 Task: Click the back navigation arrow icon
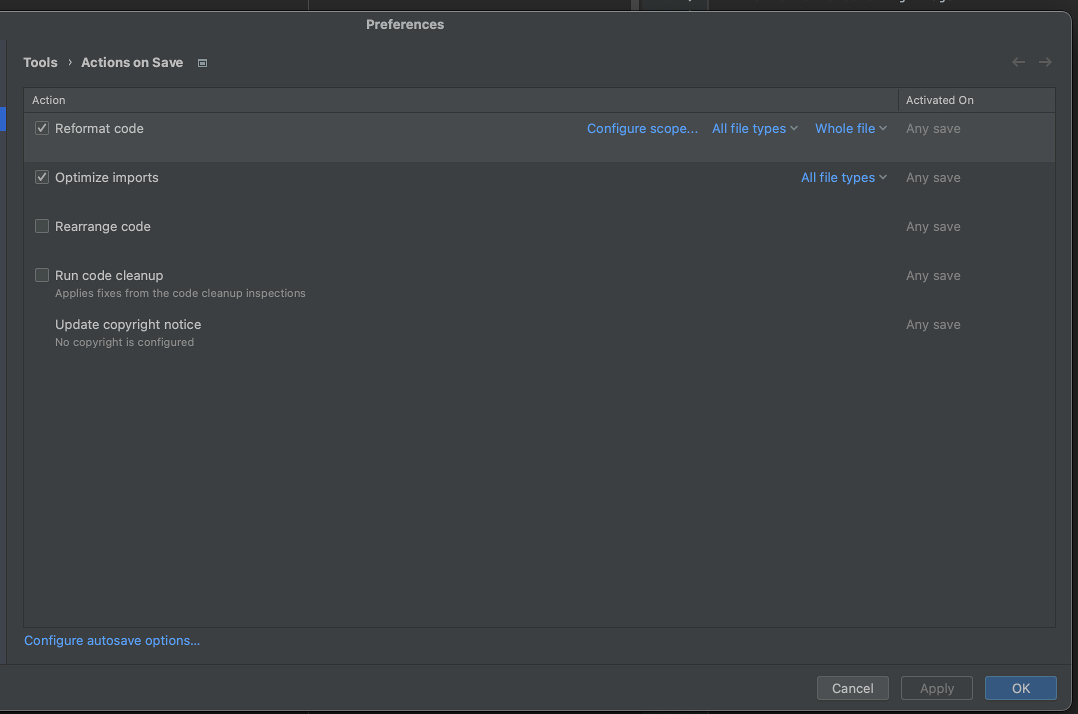click(x=1018, y=62)
